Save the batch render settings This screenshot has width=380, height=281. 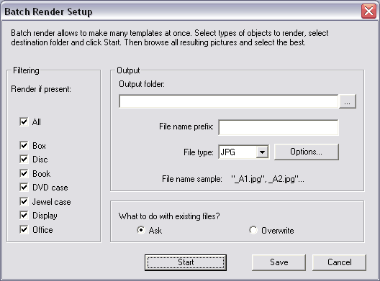coord(279,262)
